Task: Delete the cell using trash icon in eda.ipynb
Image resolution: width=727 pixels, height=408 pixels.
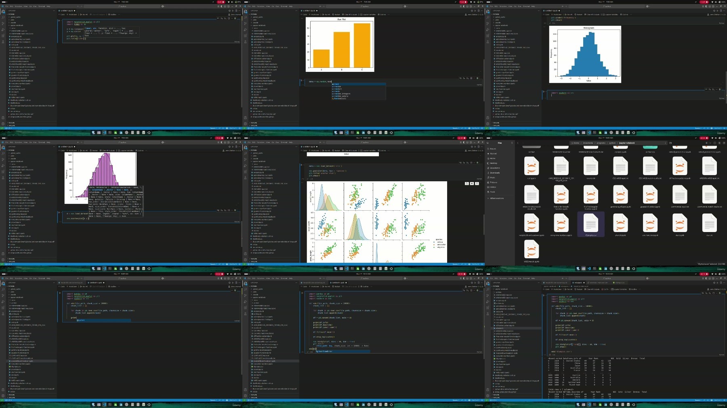Action: tap(720, 293)
